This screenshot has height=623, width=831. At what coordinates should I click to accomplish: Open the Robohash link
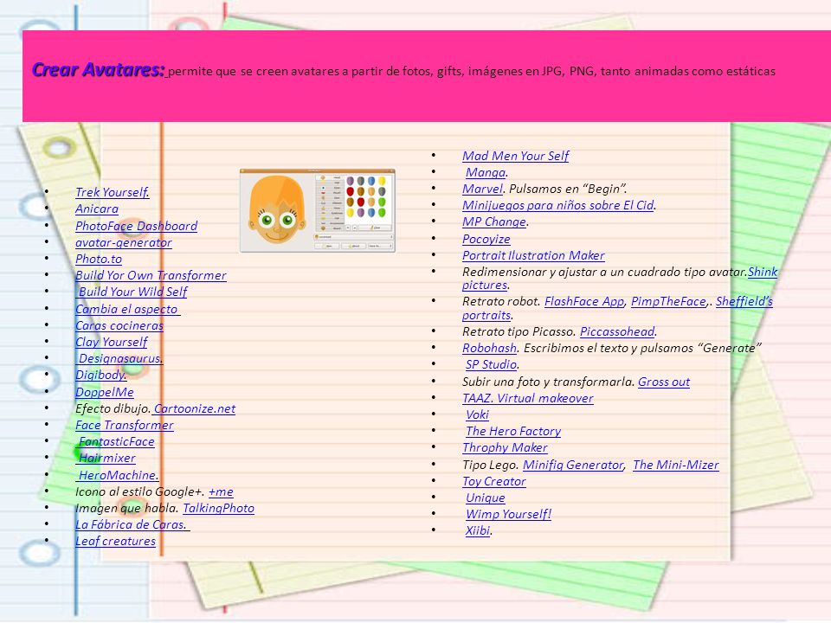coord(489,348)
